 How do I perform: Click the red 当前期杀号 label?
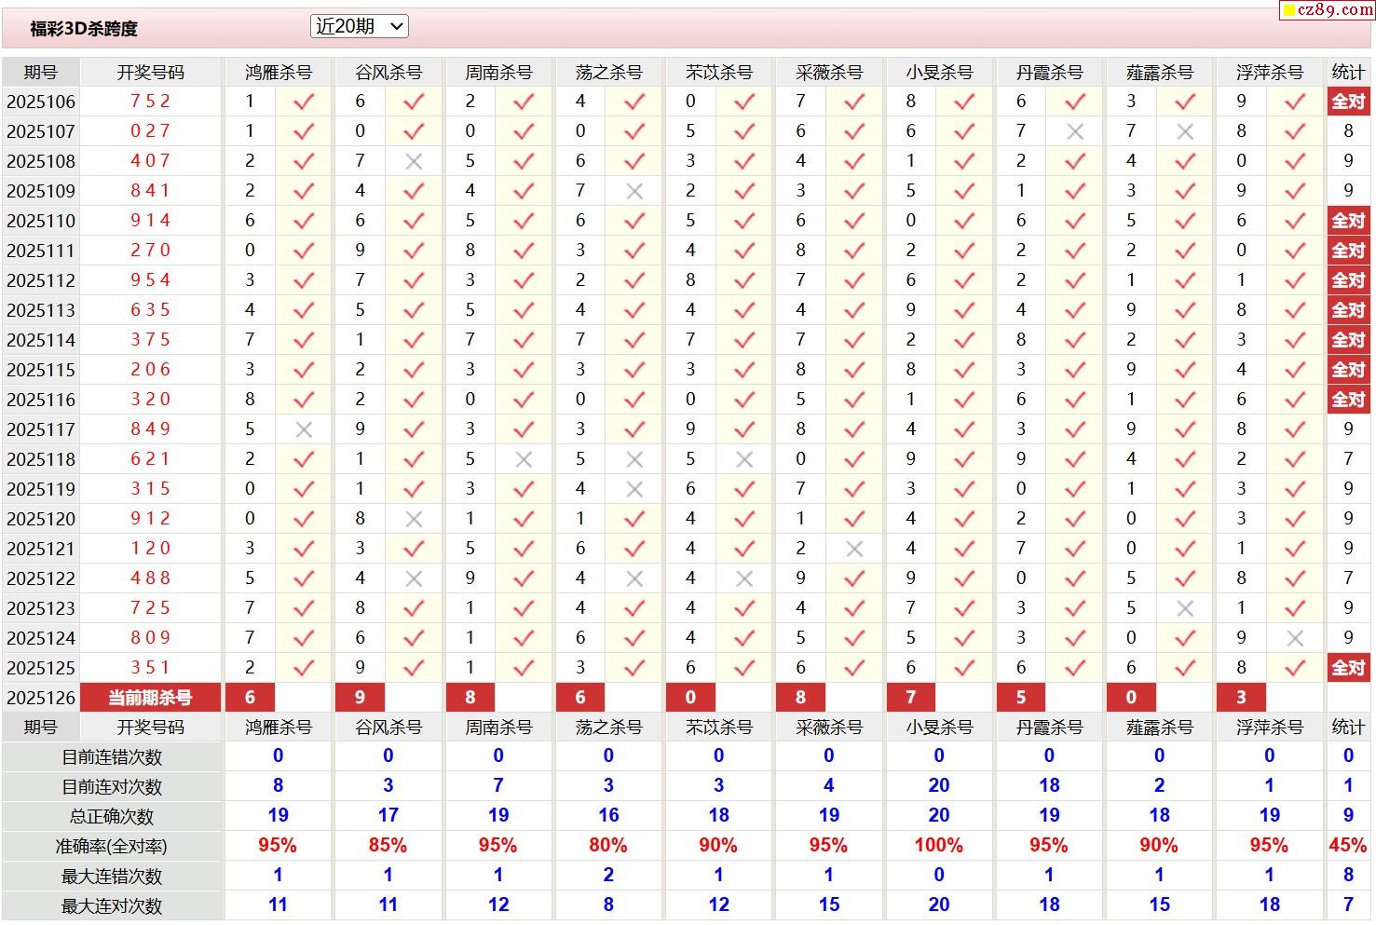click(x=150, y=697)
